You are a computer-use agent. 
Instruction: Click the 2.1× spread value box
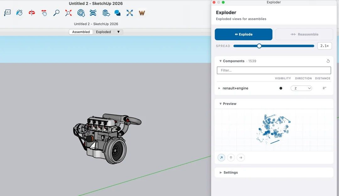[x=325, y=46]
